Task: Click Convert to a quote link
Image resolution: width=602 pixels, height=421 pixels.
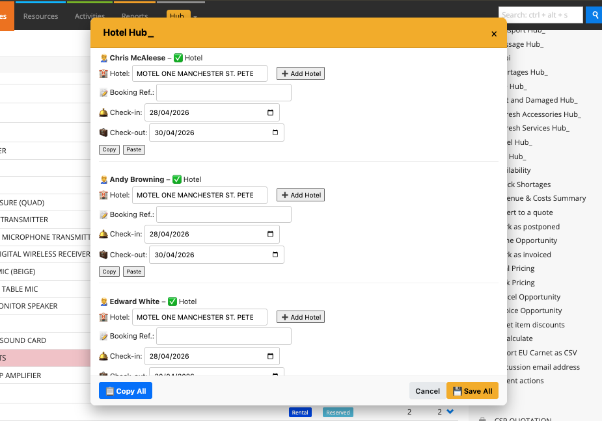Action: pos(530,212)
